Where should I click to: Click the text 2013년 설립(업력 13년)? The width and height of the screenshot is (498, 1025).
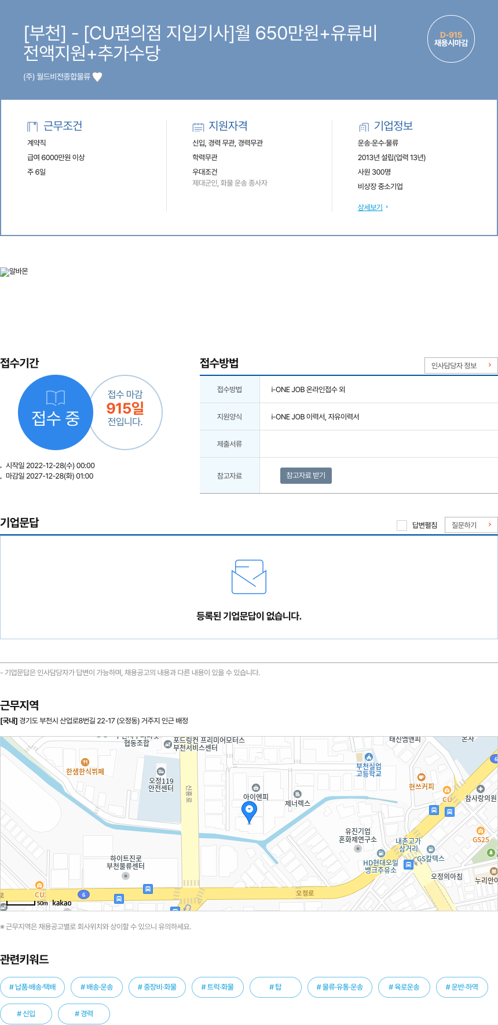coord(391,157)
